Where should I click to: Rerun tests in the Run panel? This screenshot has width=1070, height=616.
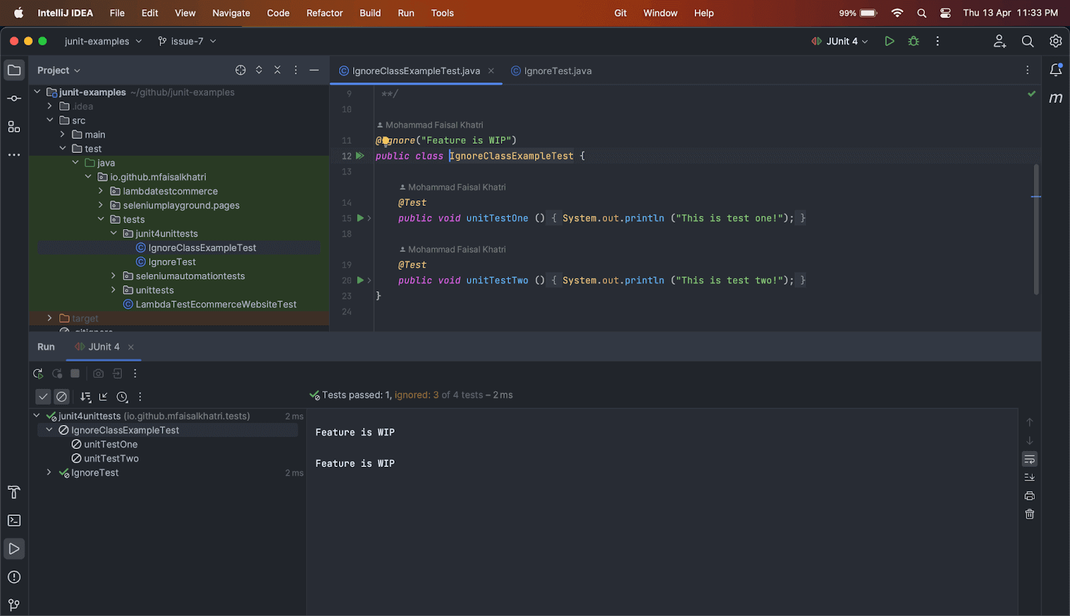pyautogui.click(x=38, y=373)
